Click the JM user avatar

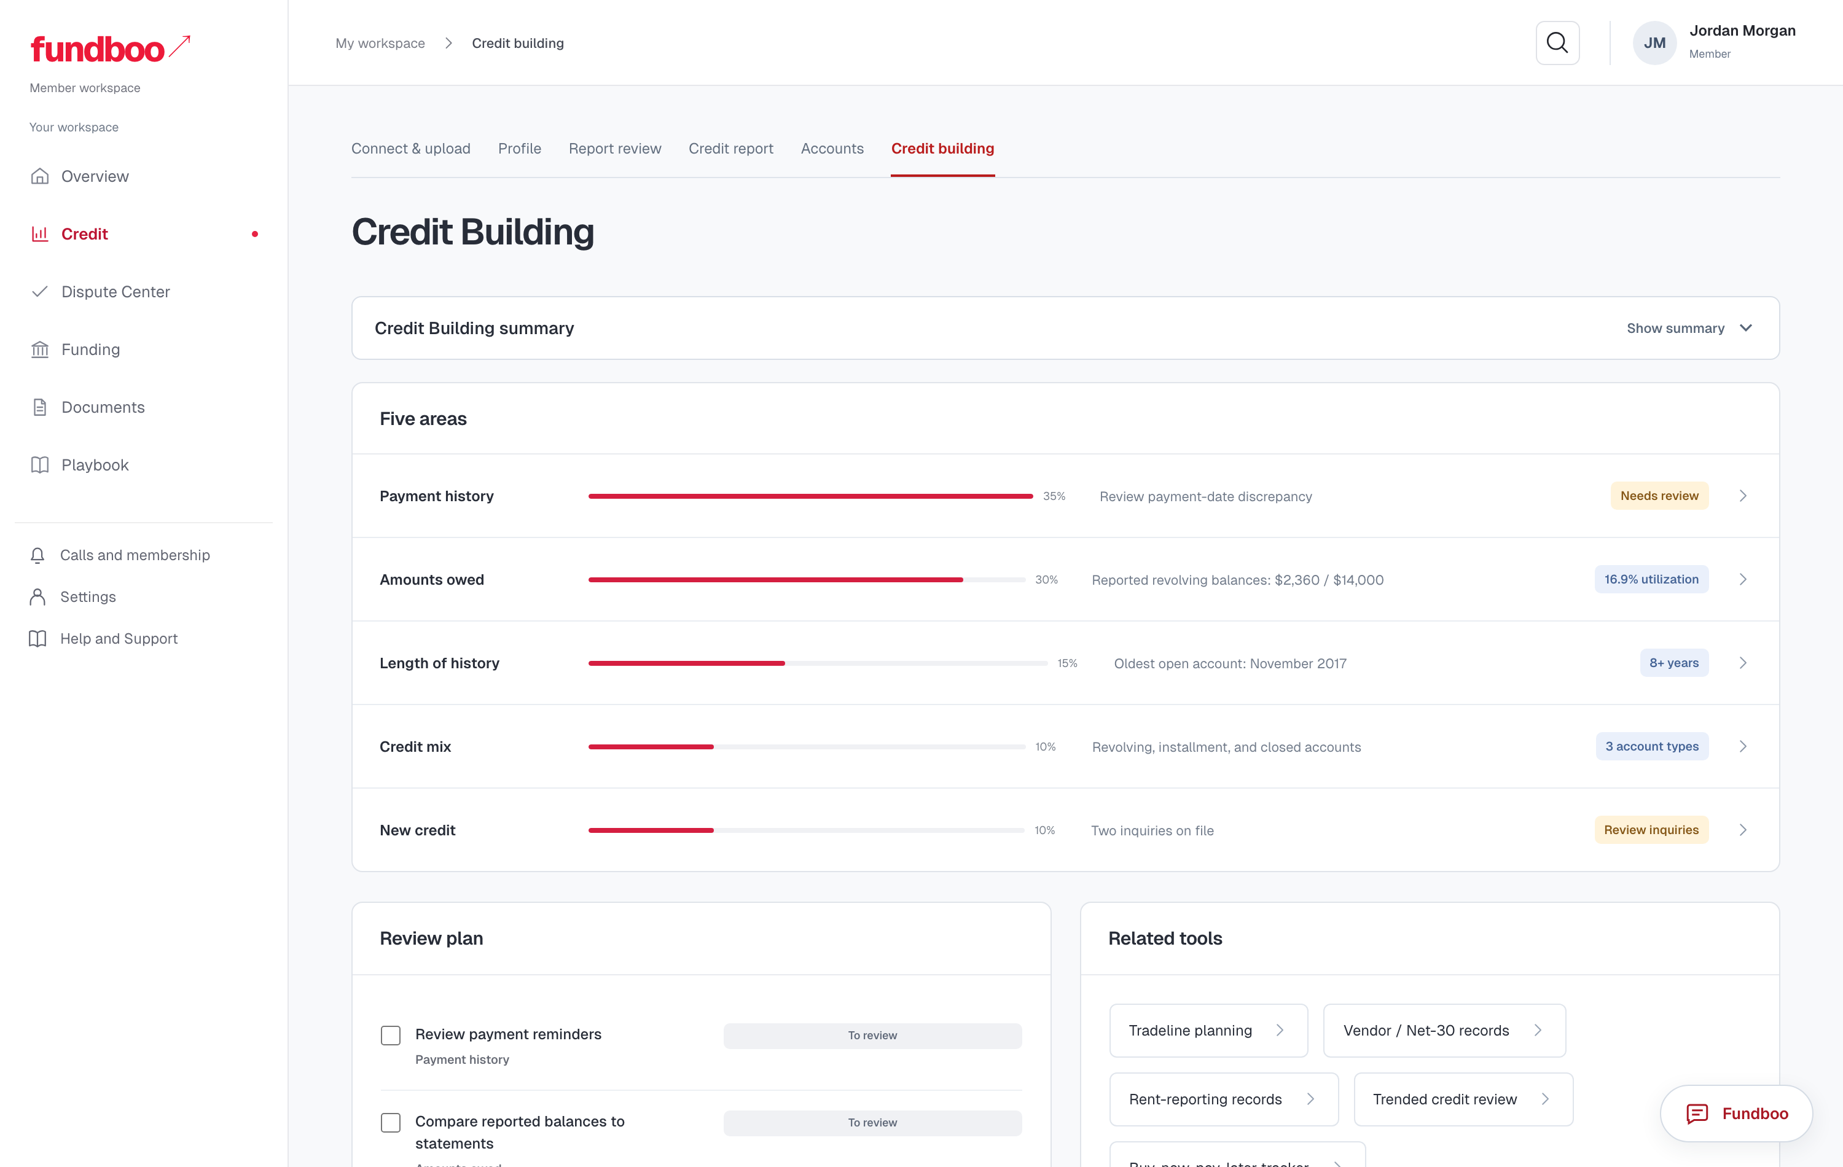pos(1654,43)
